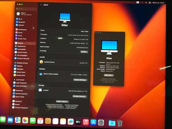
Task: Open Bluetooth settings in sidebar
Action: coord(20,22)
